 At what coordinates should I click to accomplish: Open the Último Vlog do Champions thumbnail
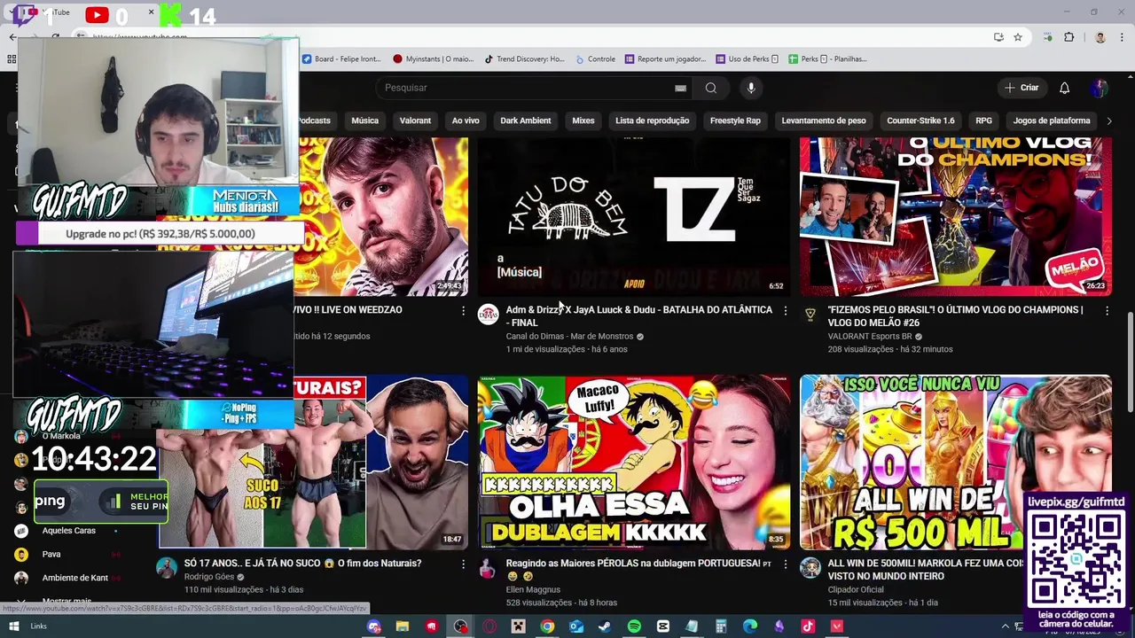(x=955, y=216)
